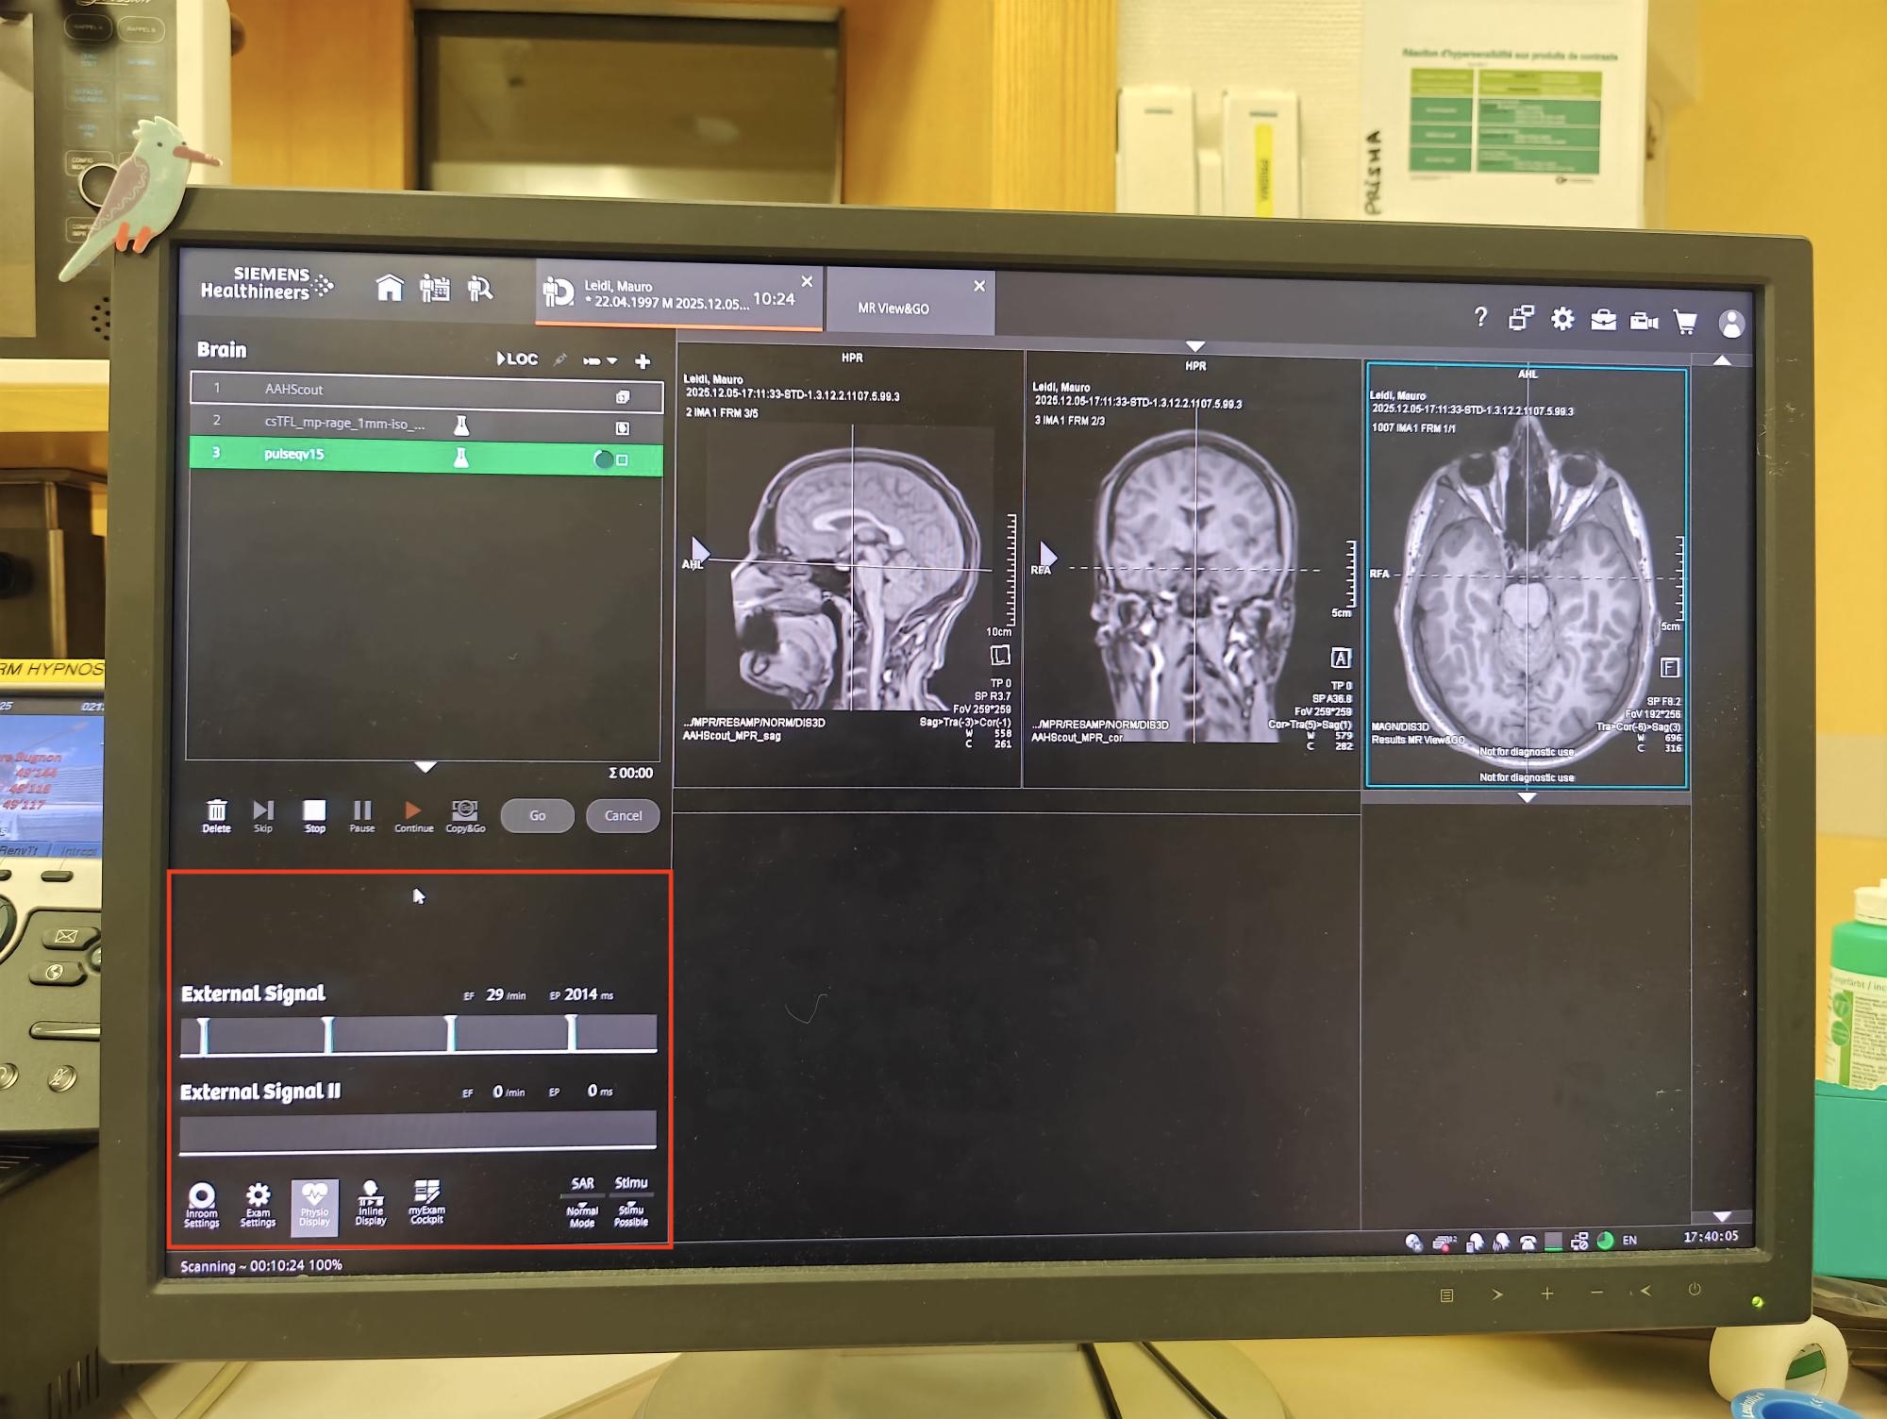Open the patient scheduler calendar icon
Screen dimensions: 1887x1419
coord(435,288)
